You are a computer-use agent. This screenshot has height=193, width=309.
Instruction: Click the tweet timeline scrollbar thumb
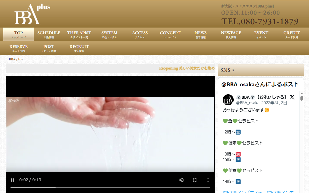pos(302,98)
